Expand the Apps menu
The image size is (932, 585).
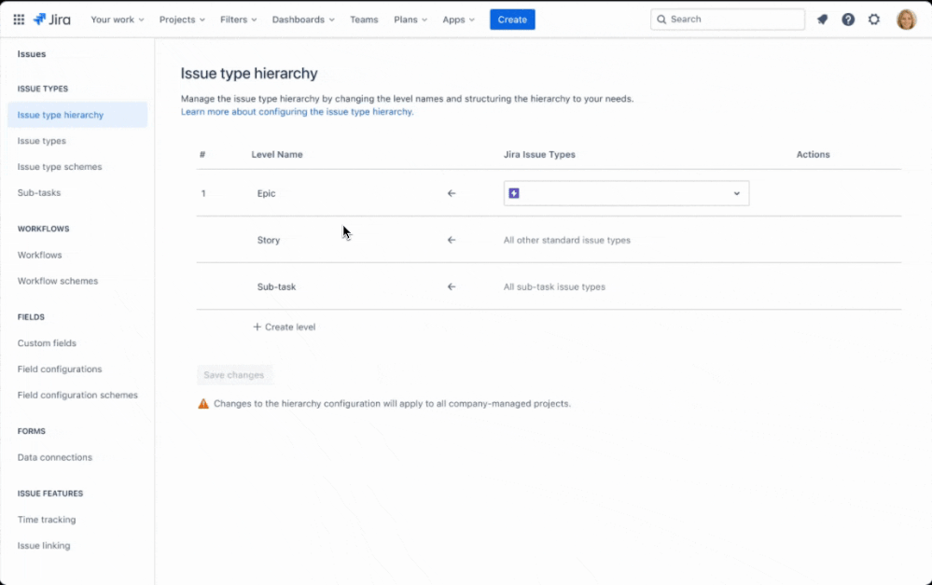click(458, 19)
